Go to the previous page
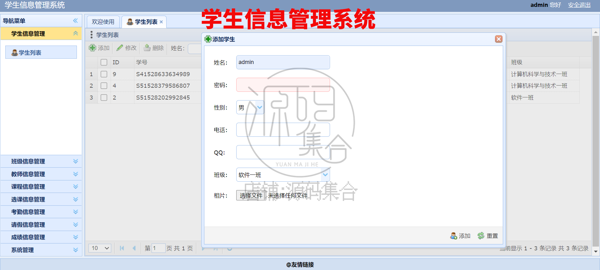This screenshot has width=600, height=270. pos(134,248)
